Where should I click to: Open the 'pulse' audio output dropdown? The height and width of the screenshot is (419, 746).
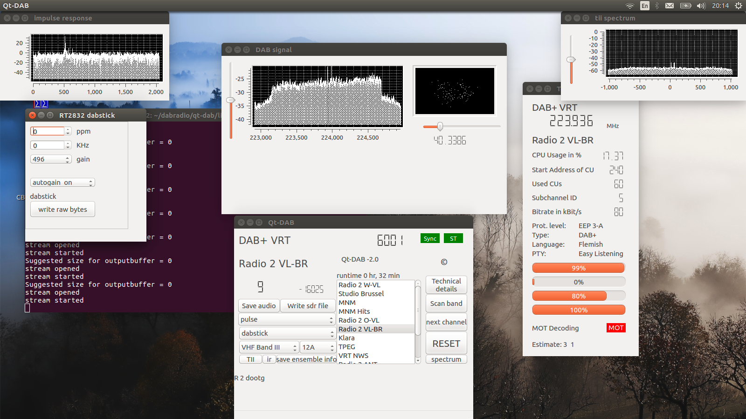pos(286,319)
